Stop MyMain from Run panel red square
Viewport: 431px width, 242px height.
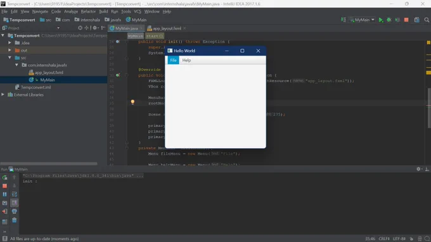click(x=4, y=186)
